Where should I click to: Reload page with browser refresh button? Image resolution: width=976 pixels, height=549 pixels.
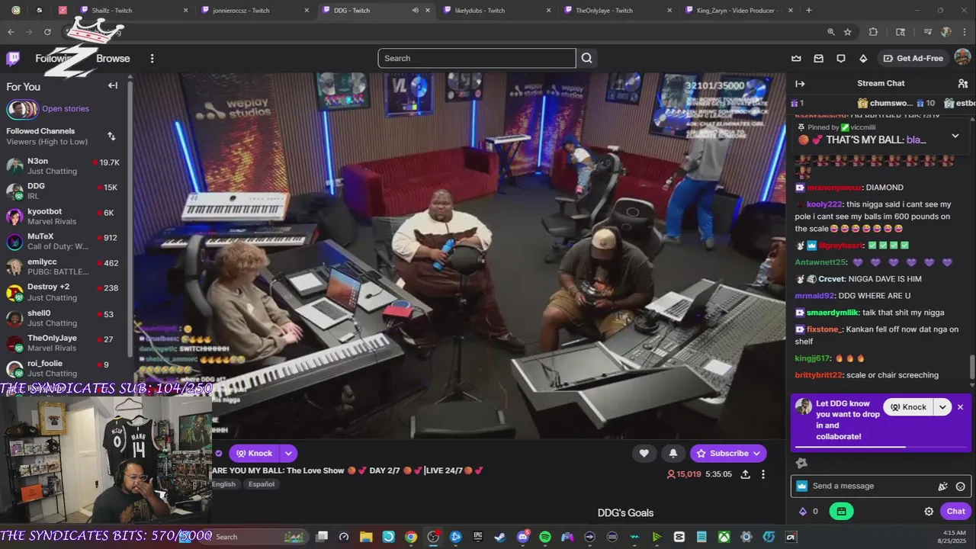47,32
